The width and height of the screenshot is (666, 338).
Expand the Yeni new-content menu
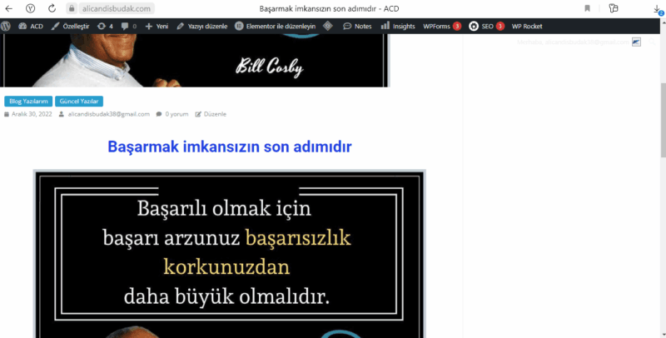pos(157,27)
